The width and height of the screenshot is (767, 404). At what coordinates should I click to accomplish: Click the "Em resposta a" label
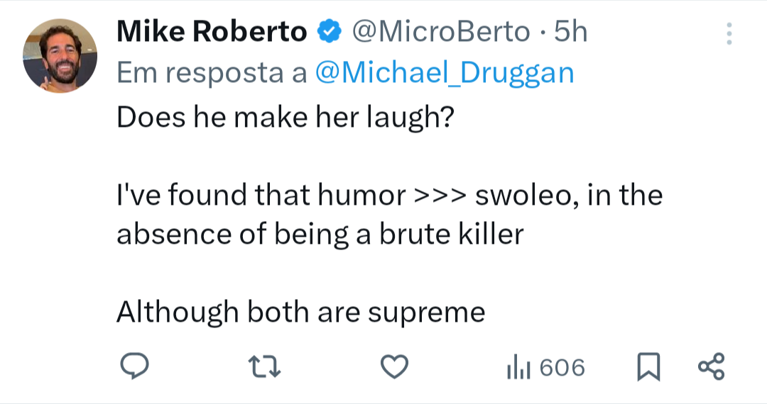pyautogui.click(x=212, y=73)
